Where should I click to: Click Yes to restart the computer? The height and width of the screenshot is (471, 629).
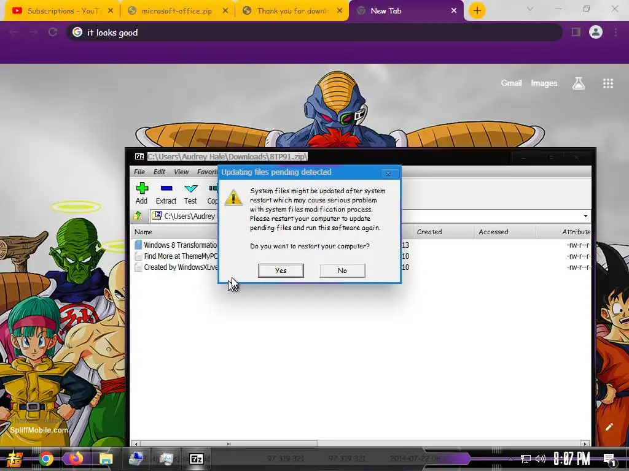pos(281,270)
